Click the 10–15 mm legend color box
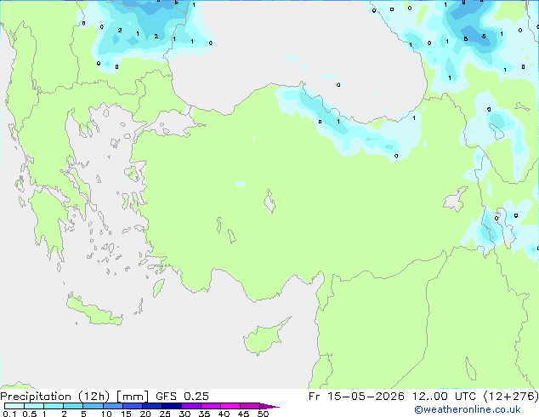Viewport: 539px width, 417px height. (x=112, y=406)
